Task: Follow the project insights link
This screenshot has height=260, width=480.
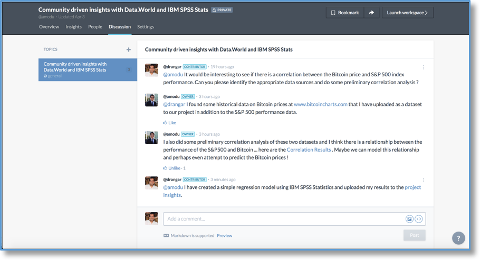Action: click(x=412, y=187)
